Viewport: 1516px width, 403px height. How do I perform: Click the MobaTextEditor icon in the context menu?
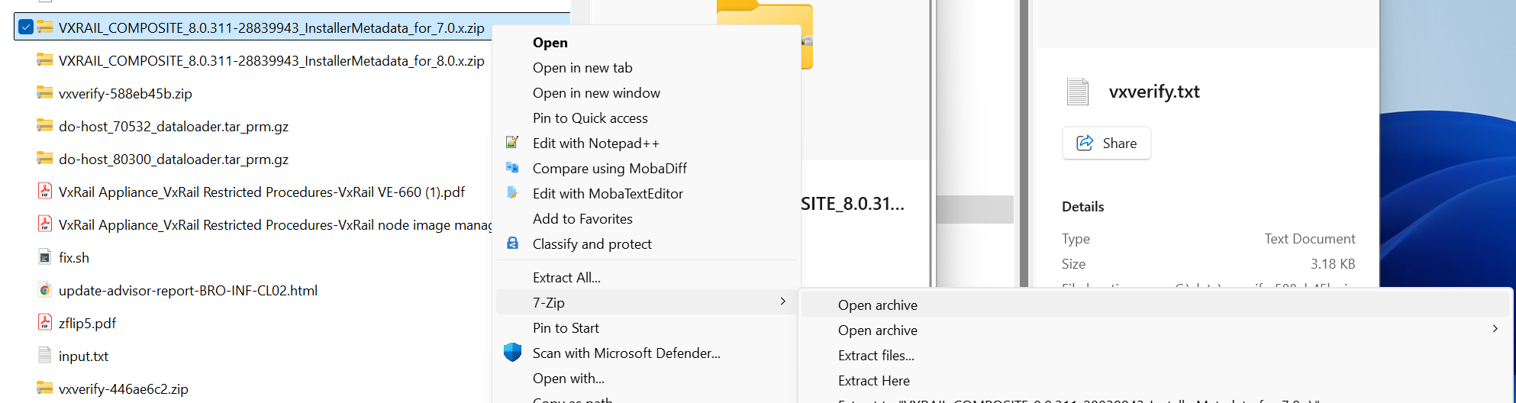click(512, 193)
